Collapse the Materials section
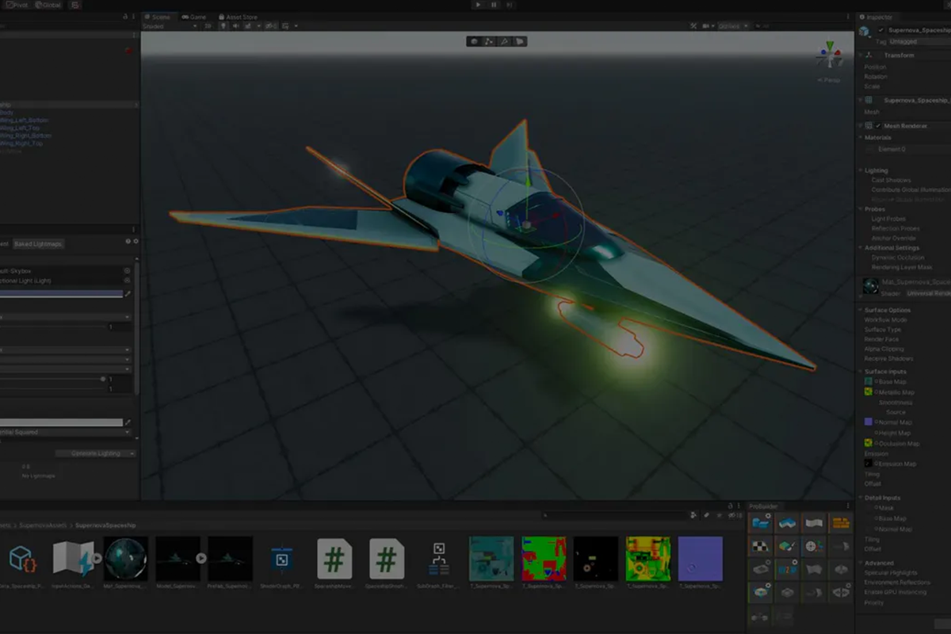Image resolution: width=951 pixels, height=634 pixels. coord(861,138)
